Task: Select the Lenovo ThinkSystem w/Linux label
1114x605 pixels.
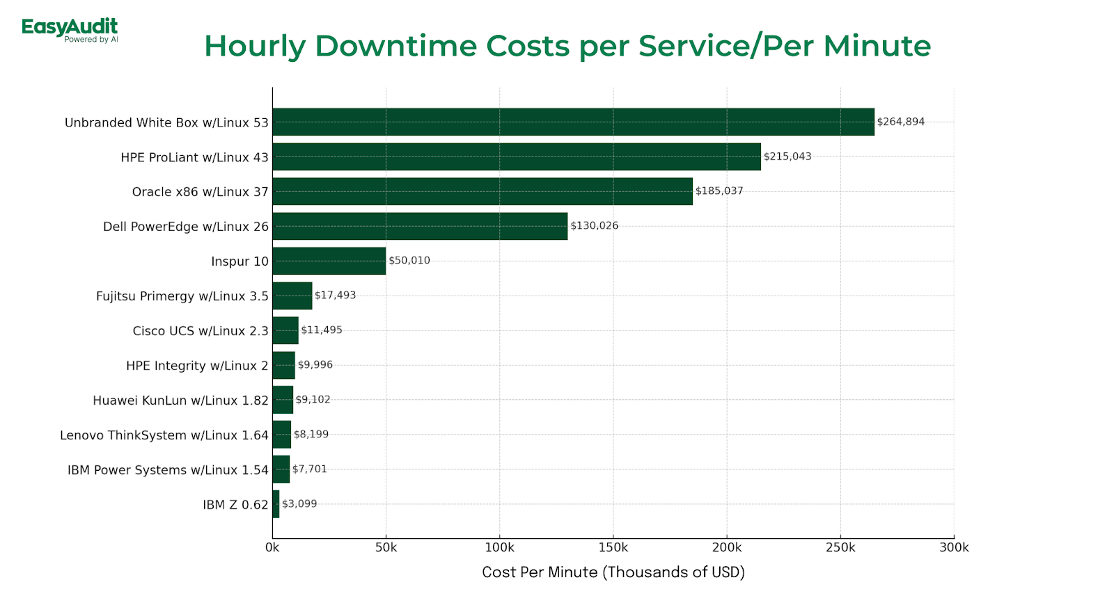Action: click(164, 435)
